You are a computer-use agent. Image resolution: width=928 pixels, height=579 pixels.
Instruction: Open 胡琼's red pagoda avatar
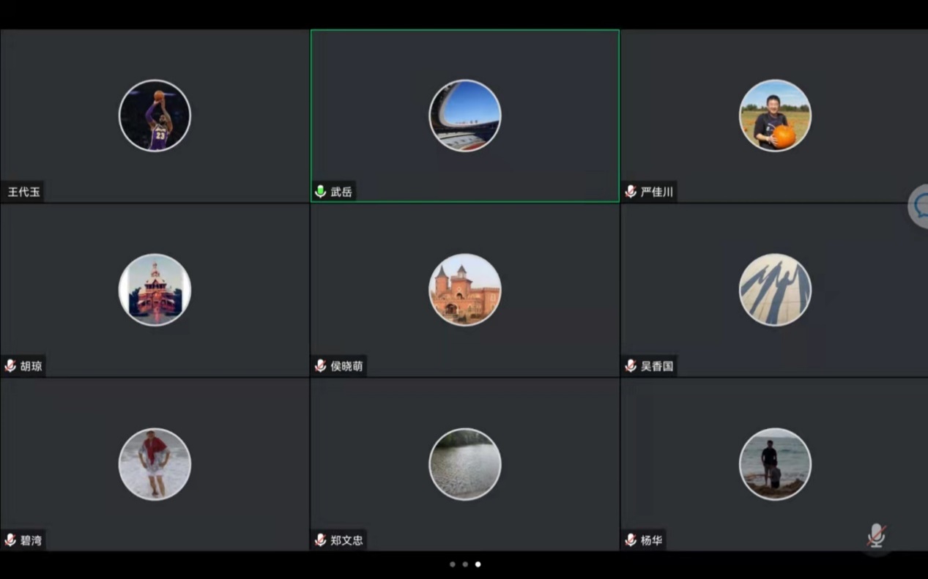click(x=155, y=290)
